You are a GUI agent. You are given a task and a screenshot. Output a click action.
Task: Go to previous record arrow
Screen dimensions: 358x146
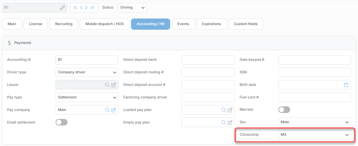(x=81, y=8)
